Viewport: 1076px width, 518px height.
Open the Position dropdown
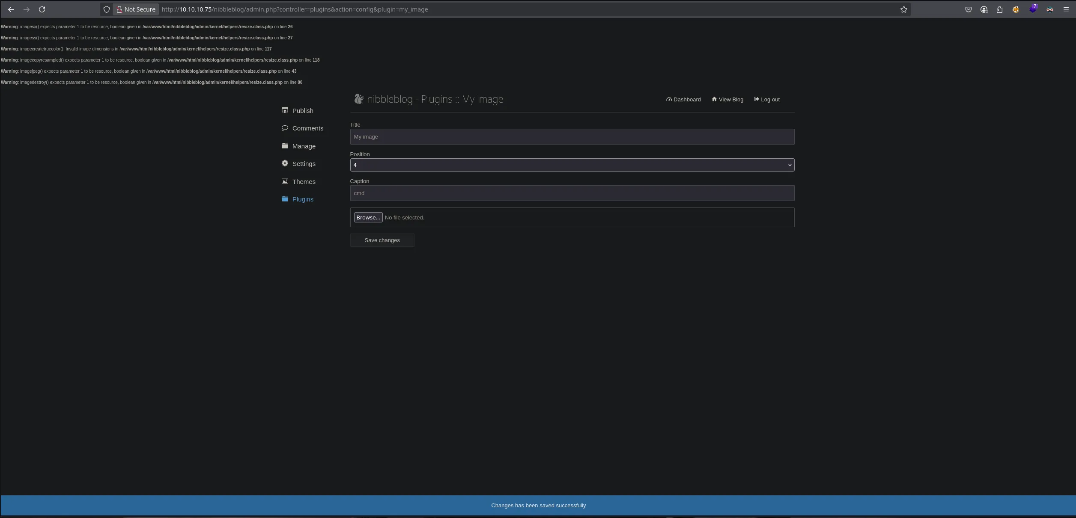572,165
